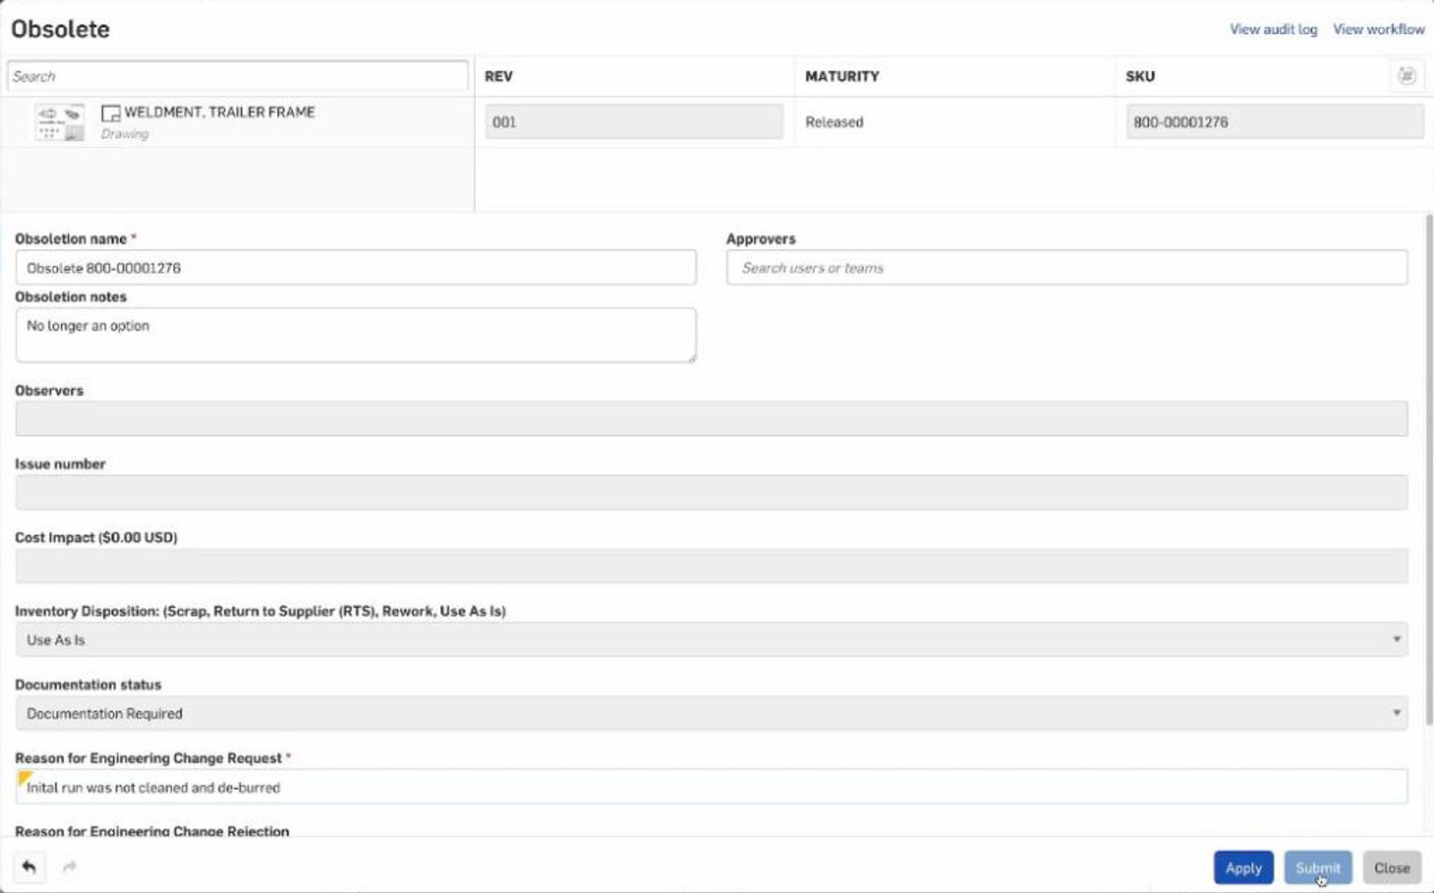Click the vertical scrollbar of the form
The width and height of the screenshot is (1434, 893).
pos(1429,448)
